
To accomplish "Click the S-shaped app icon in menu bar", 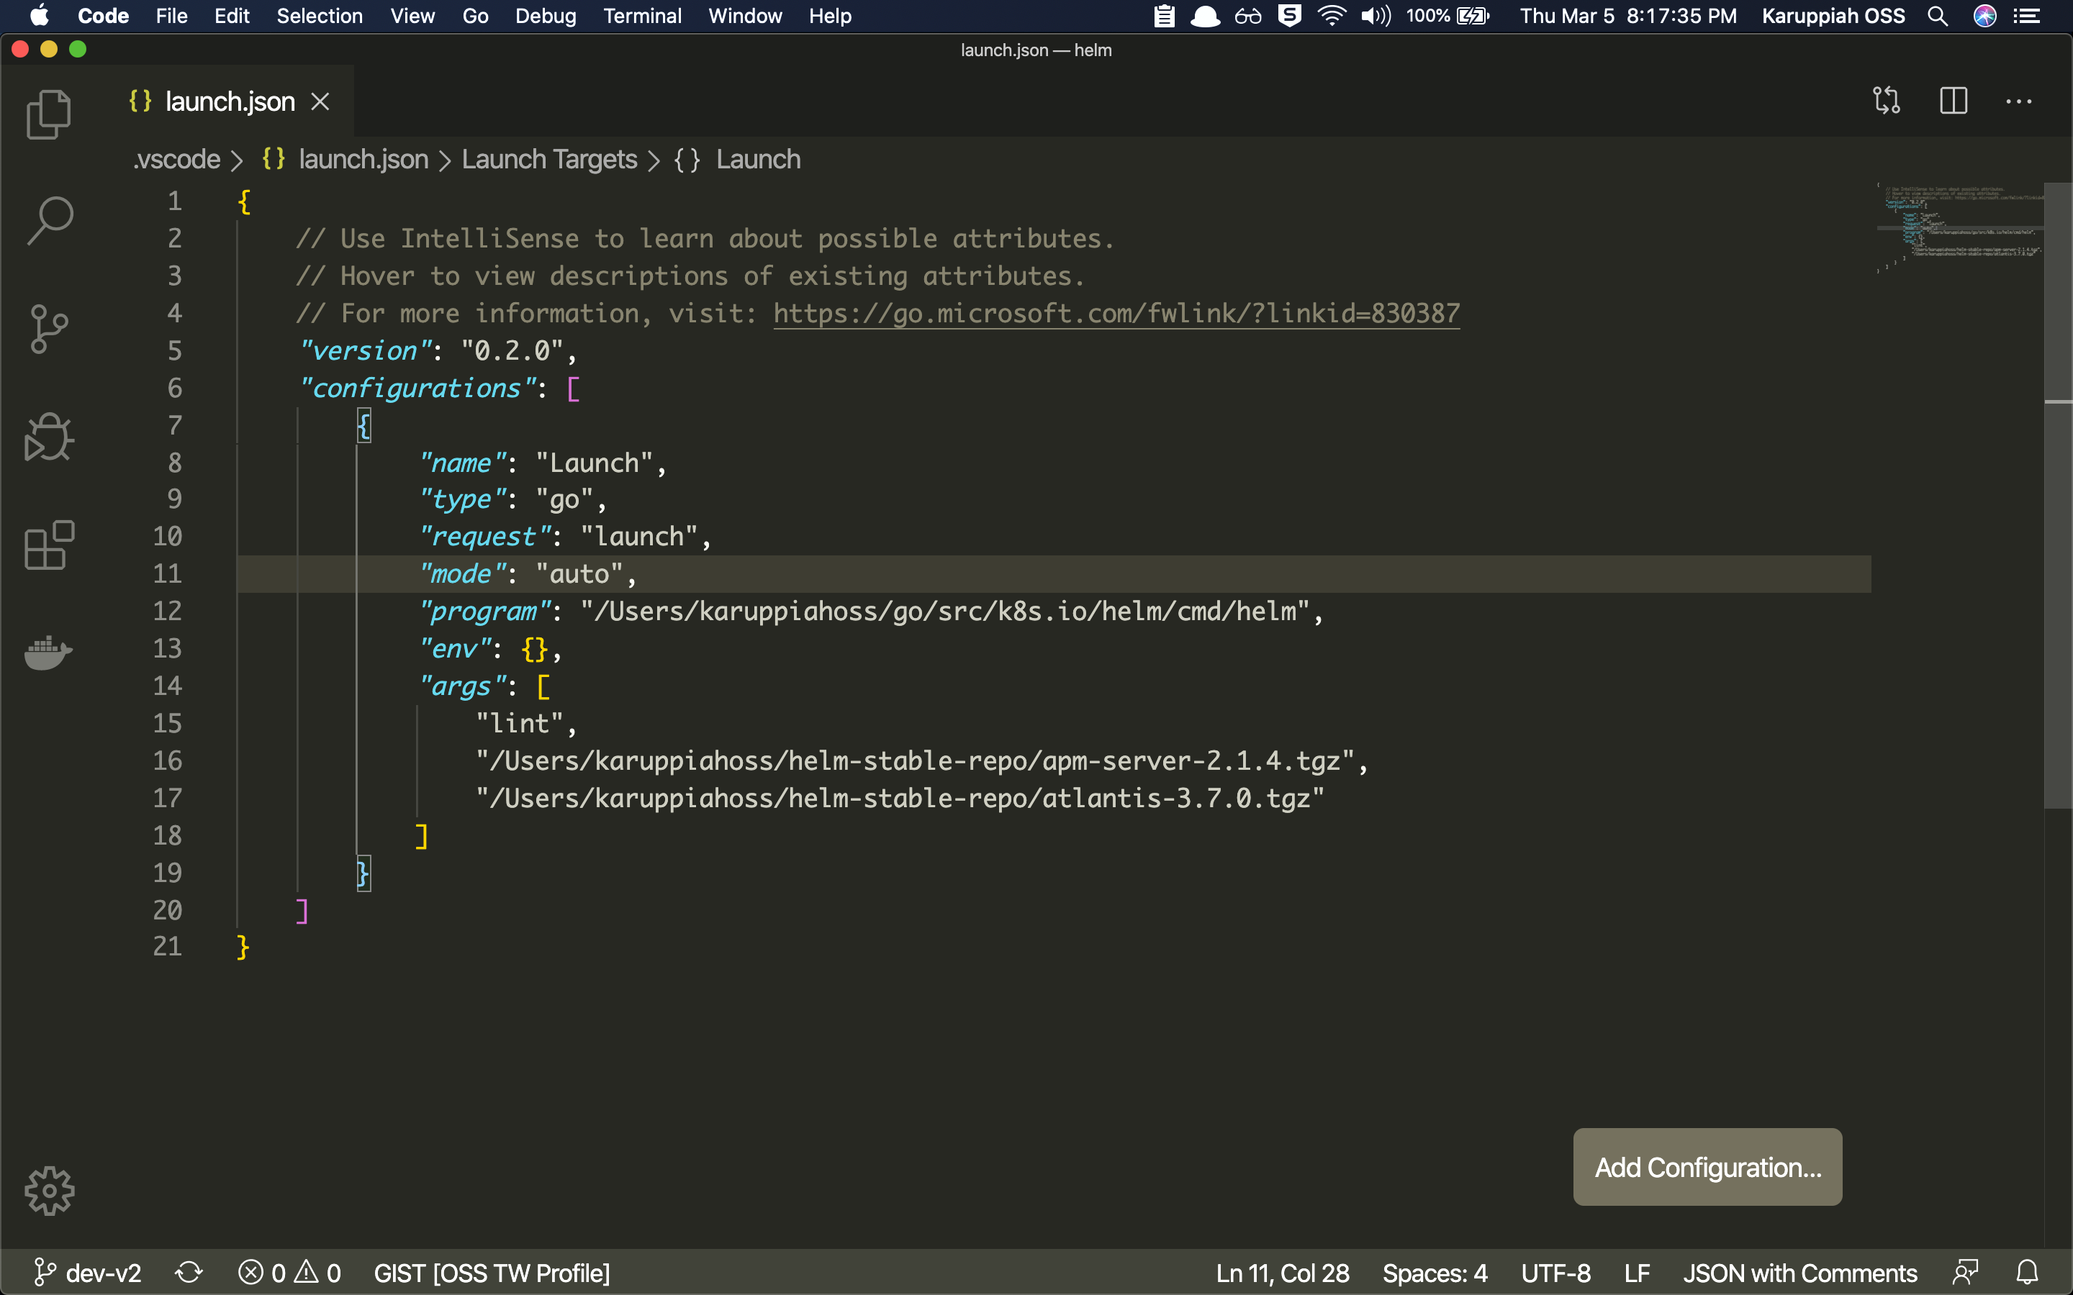I will (x=1289, y=15).
